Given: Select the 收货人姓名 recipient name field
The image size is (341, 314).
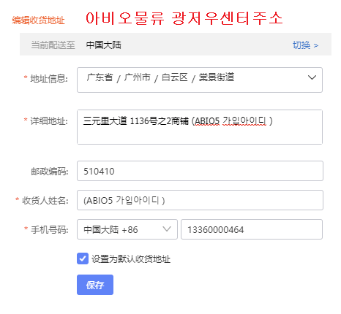Looking at the screenshot, I should [200, 200].
